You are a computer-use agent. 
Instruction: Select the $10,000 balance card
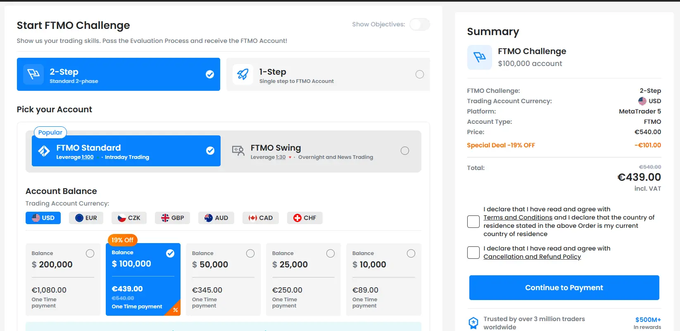[x=384, y=279]
